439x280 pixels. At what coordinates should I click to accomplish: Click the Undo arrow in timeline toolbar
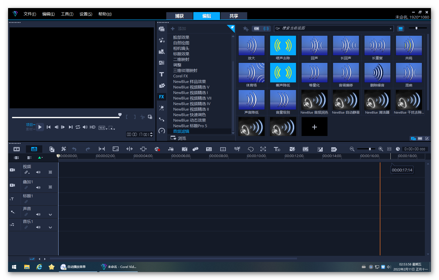(x=74, y=149)
